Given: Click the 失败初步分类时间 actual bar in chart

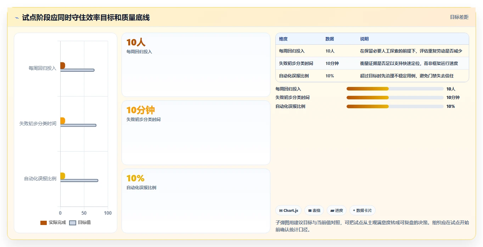Looking at the screenshot, I should 63,121.
